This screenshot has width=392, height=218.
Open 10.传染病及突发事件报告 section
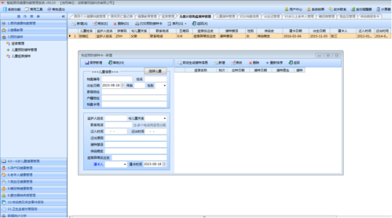34,202
